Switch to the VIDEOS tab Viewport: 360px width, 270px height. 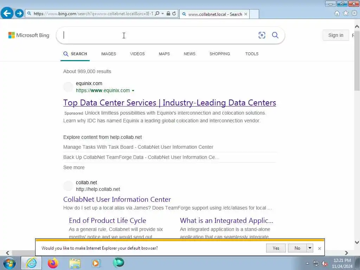click(137, 54)
